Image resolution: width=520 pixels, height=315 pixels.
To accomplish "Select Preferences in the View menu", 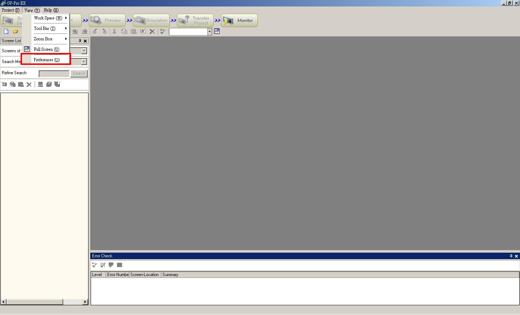I will 47,60.
